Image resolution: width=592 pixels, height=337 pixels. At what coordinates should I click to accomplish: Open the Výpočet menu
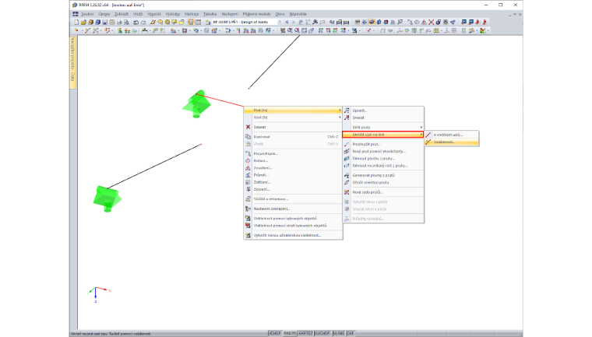coord(154,14)
